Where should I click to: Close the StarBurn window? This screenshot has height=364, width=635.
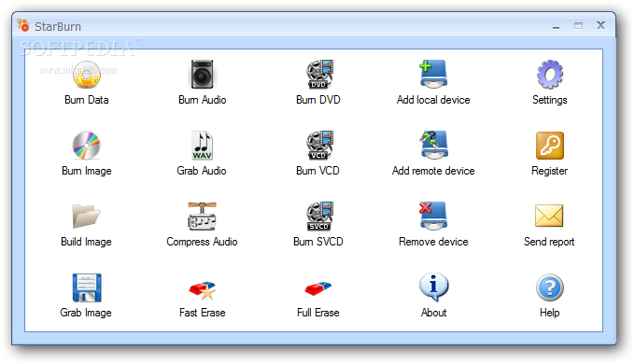[x=601, y=25]
